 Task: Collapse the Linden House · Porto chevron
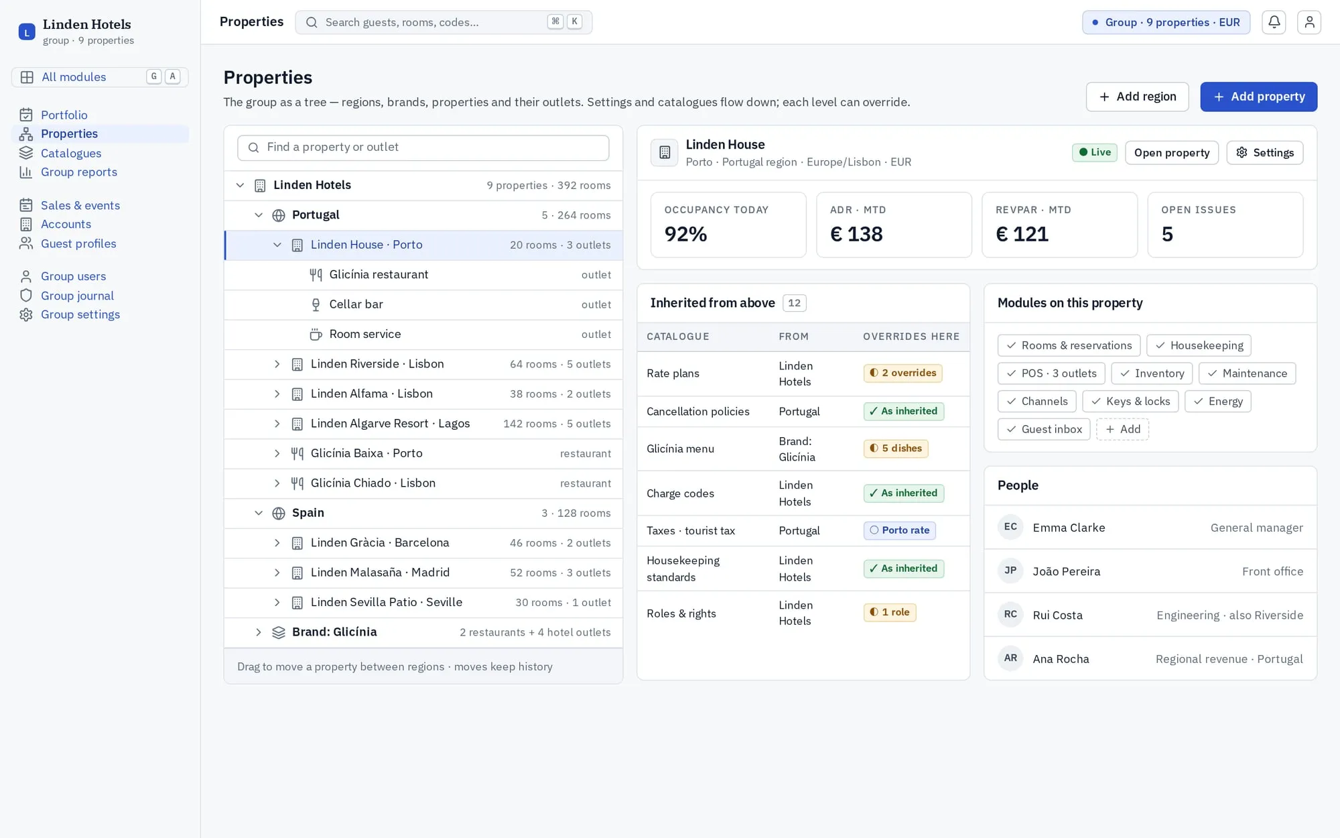277,245
